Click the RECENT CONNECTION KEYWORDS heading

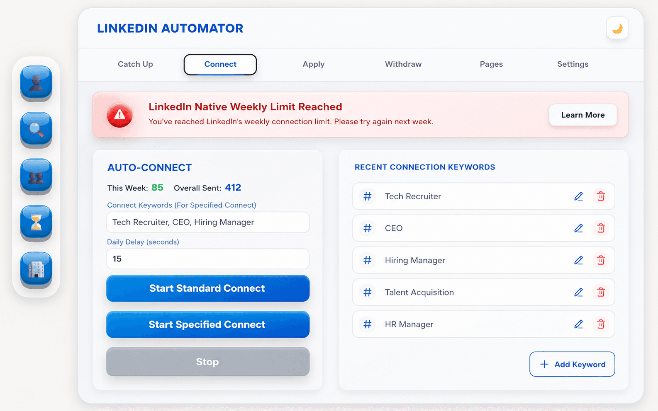[425, 167]
